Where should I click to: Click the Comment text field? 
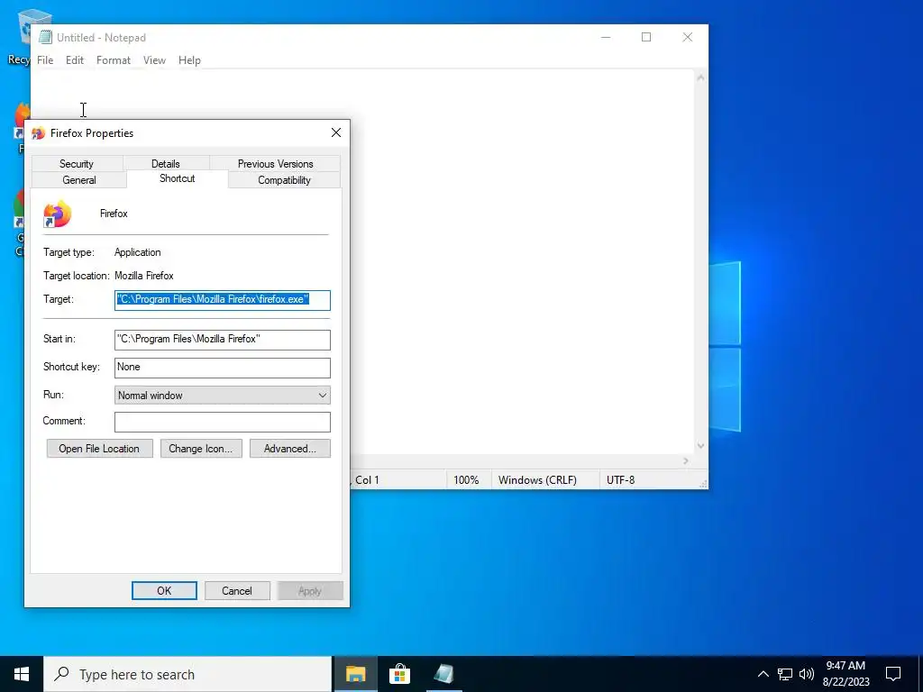[x=223, y=422]
